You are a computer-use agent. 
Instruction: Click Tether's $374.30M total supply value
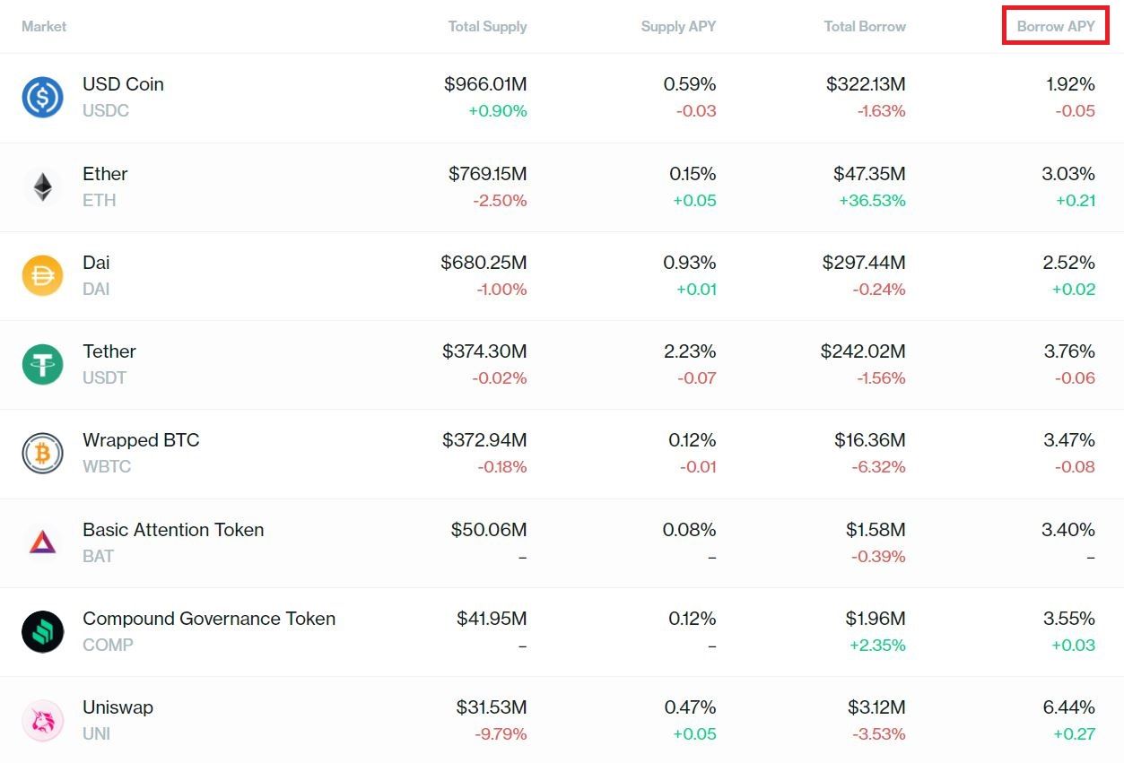click(x=484, y=351)
